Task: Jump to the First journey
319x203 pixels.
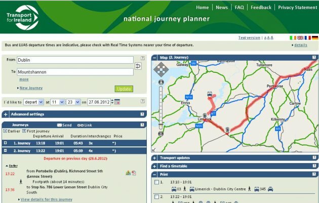Action: coord(36,131)
